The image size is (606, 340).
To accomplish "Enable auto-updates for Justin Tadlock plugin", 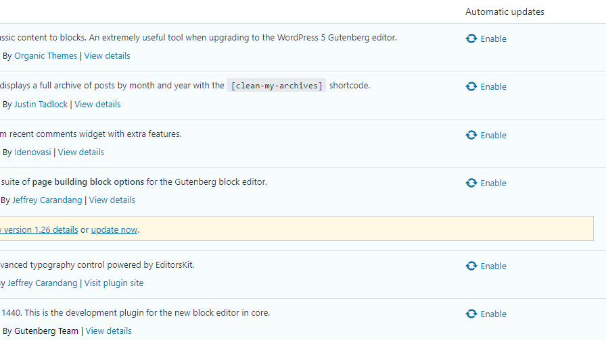I will (x=493, y=87).
